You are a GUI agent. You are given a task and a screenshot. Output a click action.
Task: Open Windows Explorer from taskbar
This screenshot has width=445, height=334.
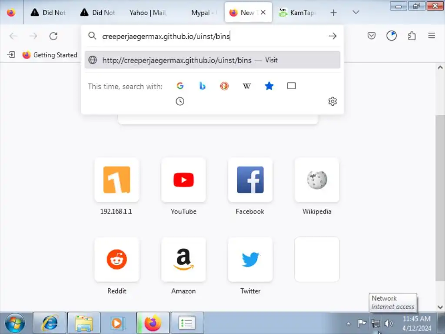click(84, 323)
